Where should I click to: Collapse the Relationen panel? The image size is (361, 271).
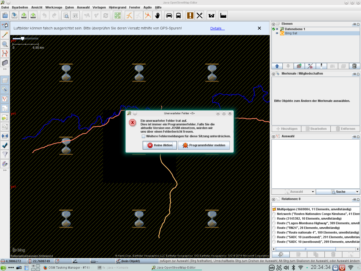coord(274,199)
